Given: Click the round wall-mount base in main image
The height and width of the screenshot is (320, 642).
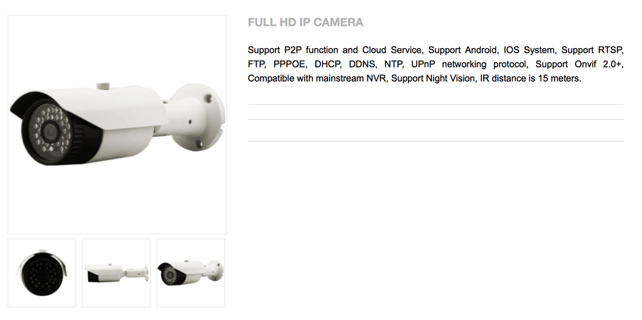Looking at the screenshot, I should 197,116.
